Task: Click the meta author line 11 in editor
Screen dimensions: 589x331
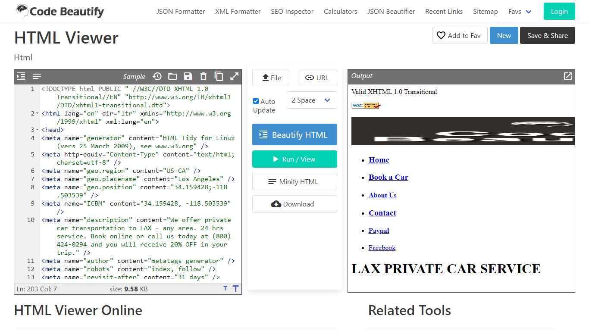Action: [x=138, y=261]
